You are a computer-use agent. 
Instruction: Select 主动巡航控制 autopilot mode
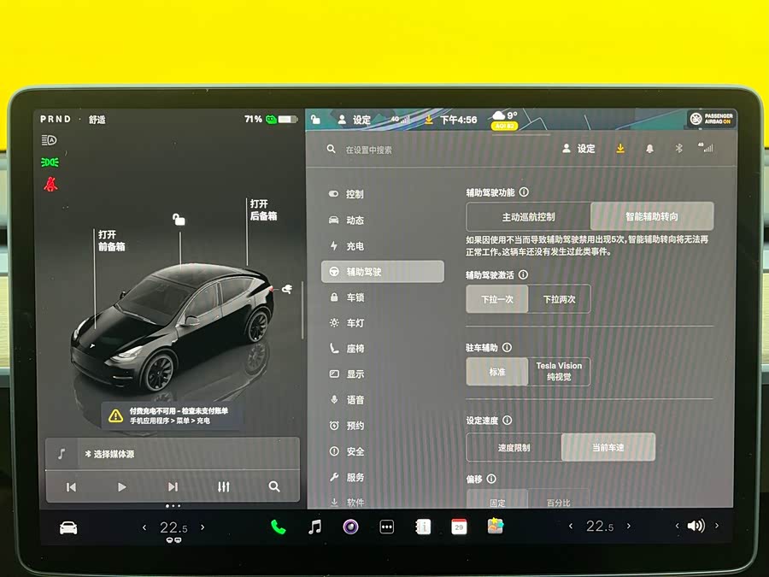click(529, 217)
